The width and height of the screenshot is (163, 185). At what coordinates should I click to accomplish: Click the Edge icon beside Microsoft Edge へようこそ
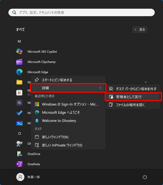[x=37, y=112]
